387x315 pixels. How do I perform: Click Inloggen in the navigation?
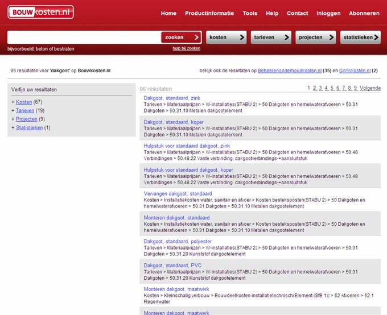click(x=328, y=13)
